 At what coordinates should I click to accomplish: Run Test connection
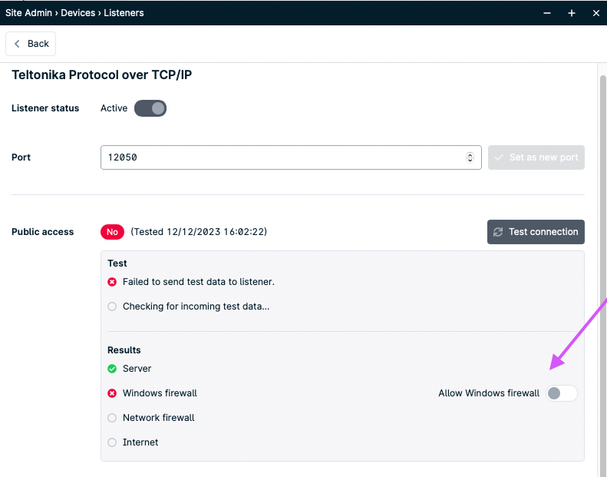(536, 232)
